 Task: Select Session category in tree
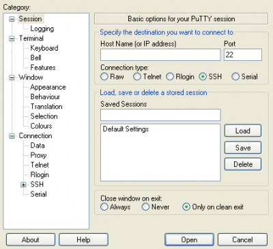30,19
